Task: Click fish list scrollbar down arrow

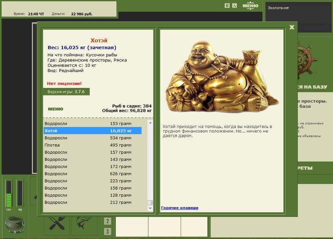Action: 150,208
